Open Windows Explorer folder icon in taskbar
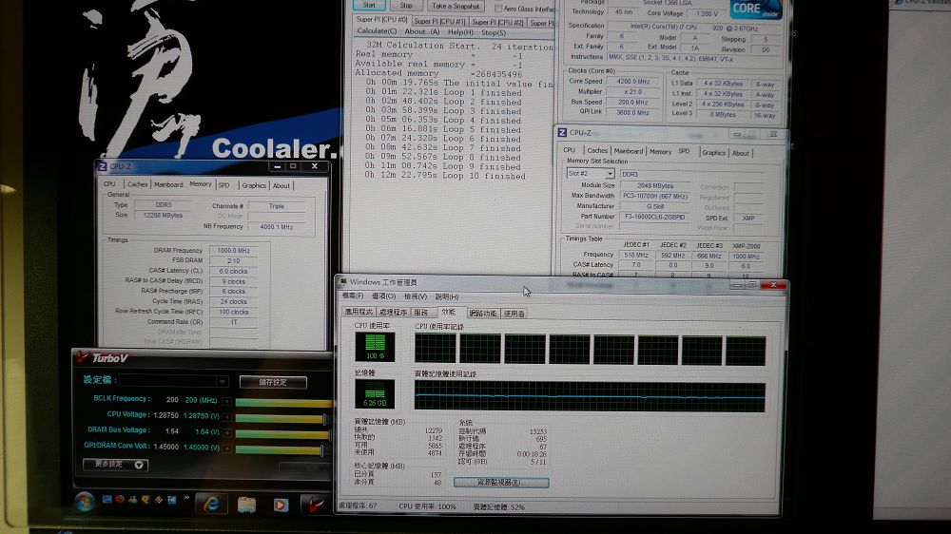Screen dimensions: 951x534 [246, 505]
